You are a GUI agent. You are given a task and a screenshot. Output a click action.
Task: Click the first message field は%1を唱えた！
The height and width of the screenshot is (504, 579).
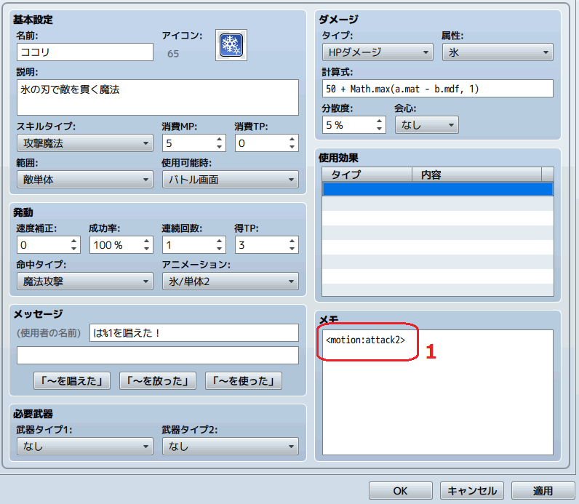point(194,332)
